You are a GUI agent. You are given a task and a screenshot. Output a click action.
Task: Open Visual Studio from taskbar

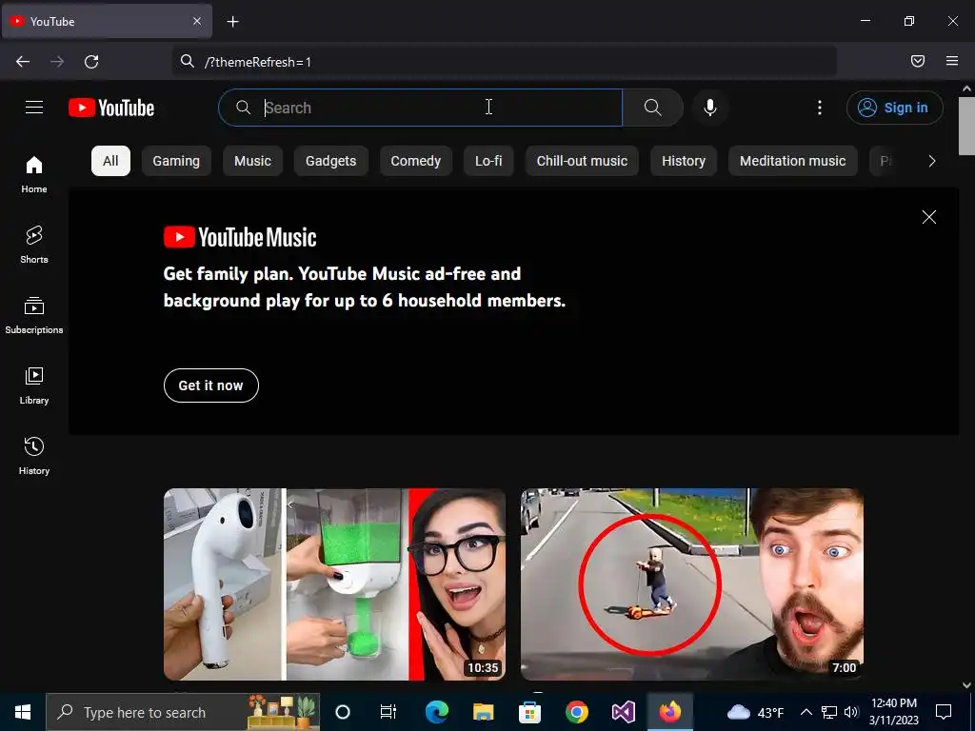623,712
